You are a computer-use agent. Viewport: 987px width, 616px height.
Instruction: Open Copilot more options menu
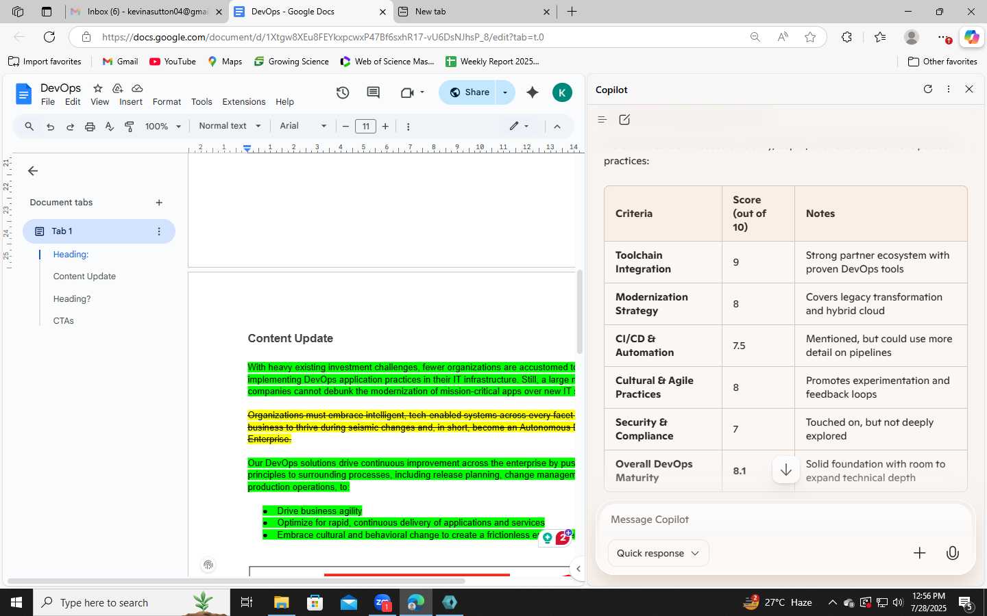tap(949, 90)
